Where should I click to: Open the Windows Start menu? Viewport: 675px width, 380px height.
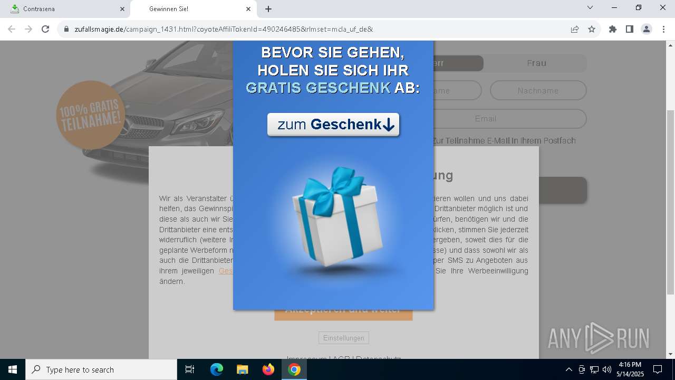coord(13,369)
